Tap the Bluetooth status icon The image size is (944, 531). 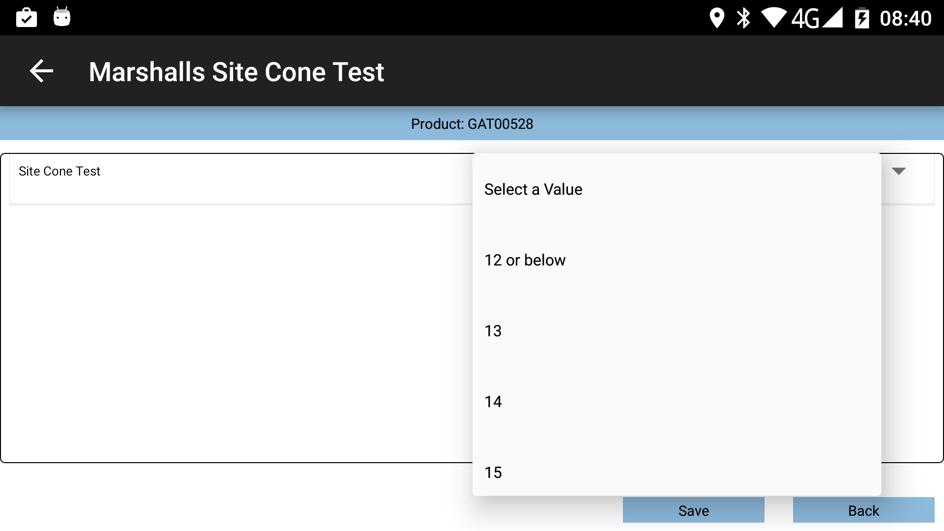click(x=743, y=18)
